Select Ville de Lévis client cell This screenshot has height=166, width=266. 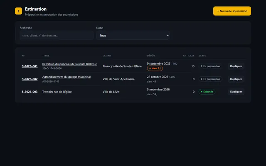pyautogui.click(x=111, y=92)
